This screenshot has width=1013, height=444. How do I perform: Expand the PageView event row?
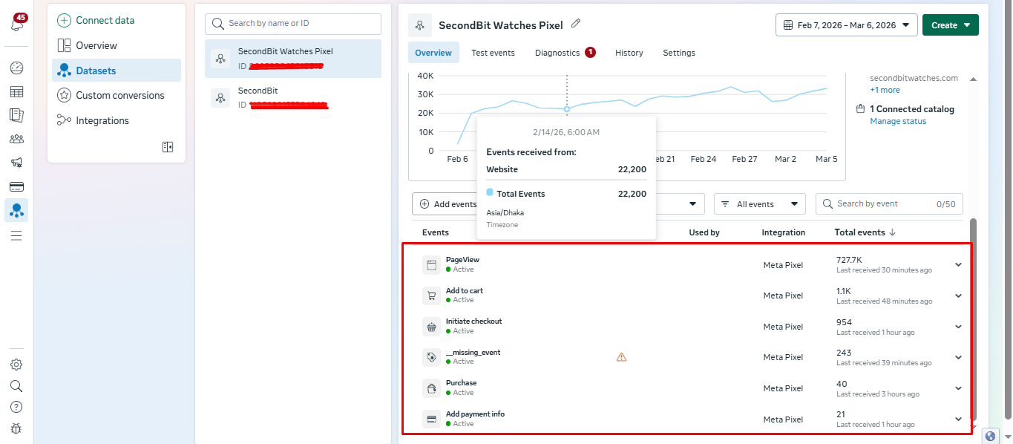click(x=958, y=265)
